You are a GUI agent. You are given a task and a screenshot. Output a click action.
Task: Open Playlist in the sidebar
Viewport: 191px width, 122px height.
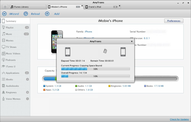[x=15, y=27]
